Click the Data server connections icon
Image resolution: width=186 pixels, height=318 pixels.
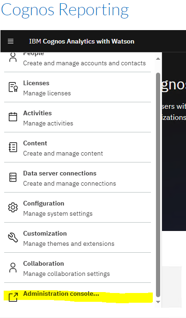13,177
